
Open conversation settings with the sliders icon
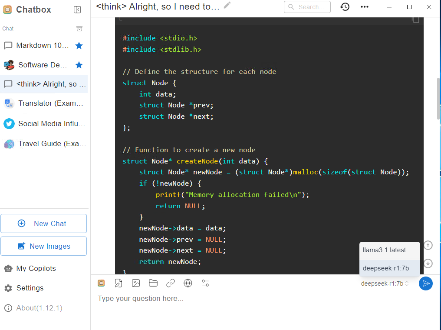pos(205,283)
